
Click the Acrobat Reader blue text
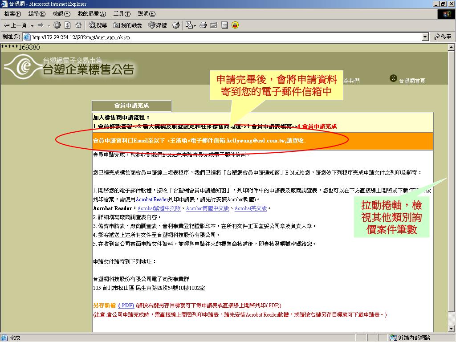[152, 199]
